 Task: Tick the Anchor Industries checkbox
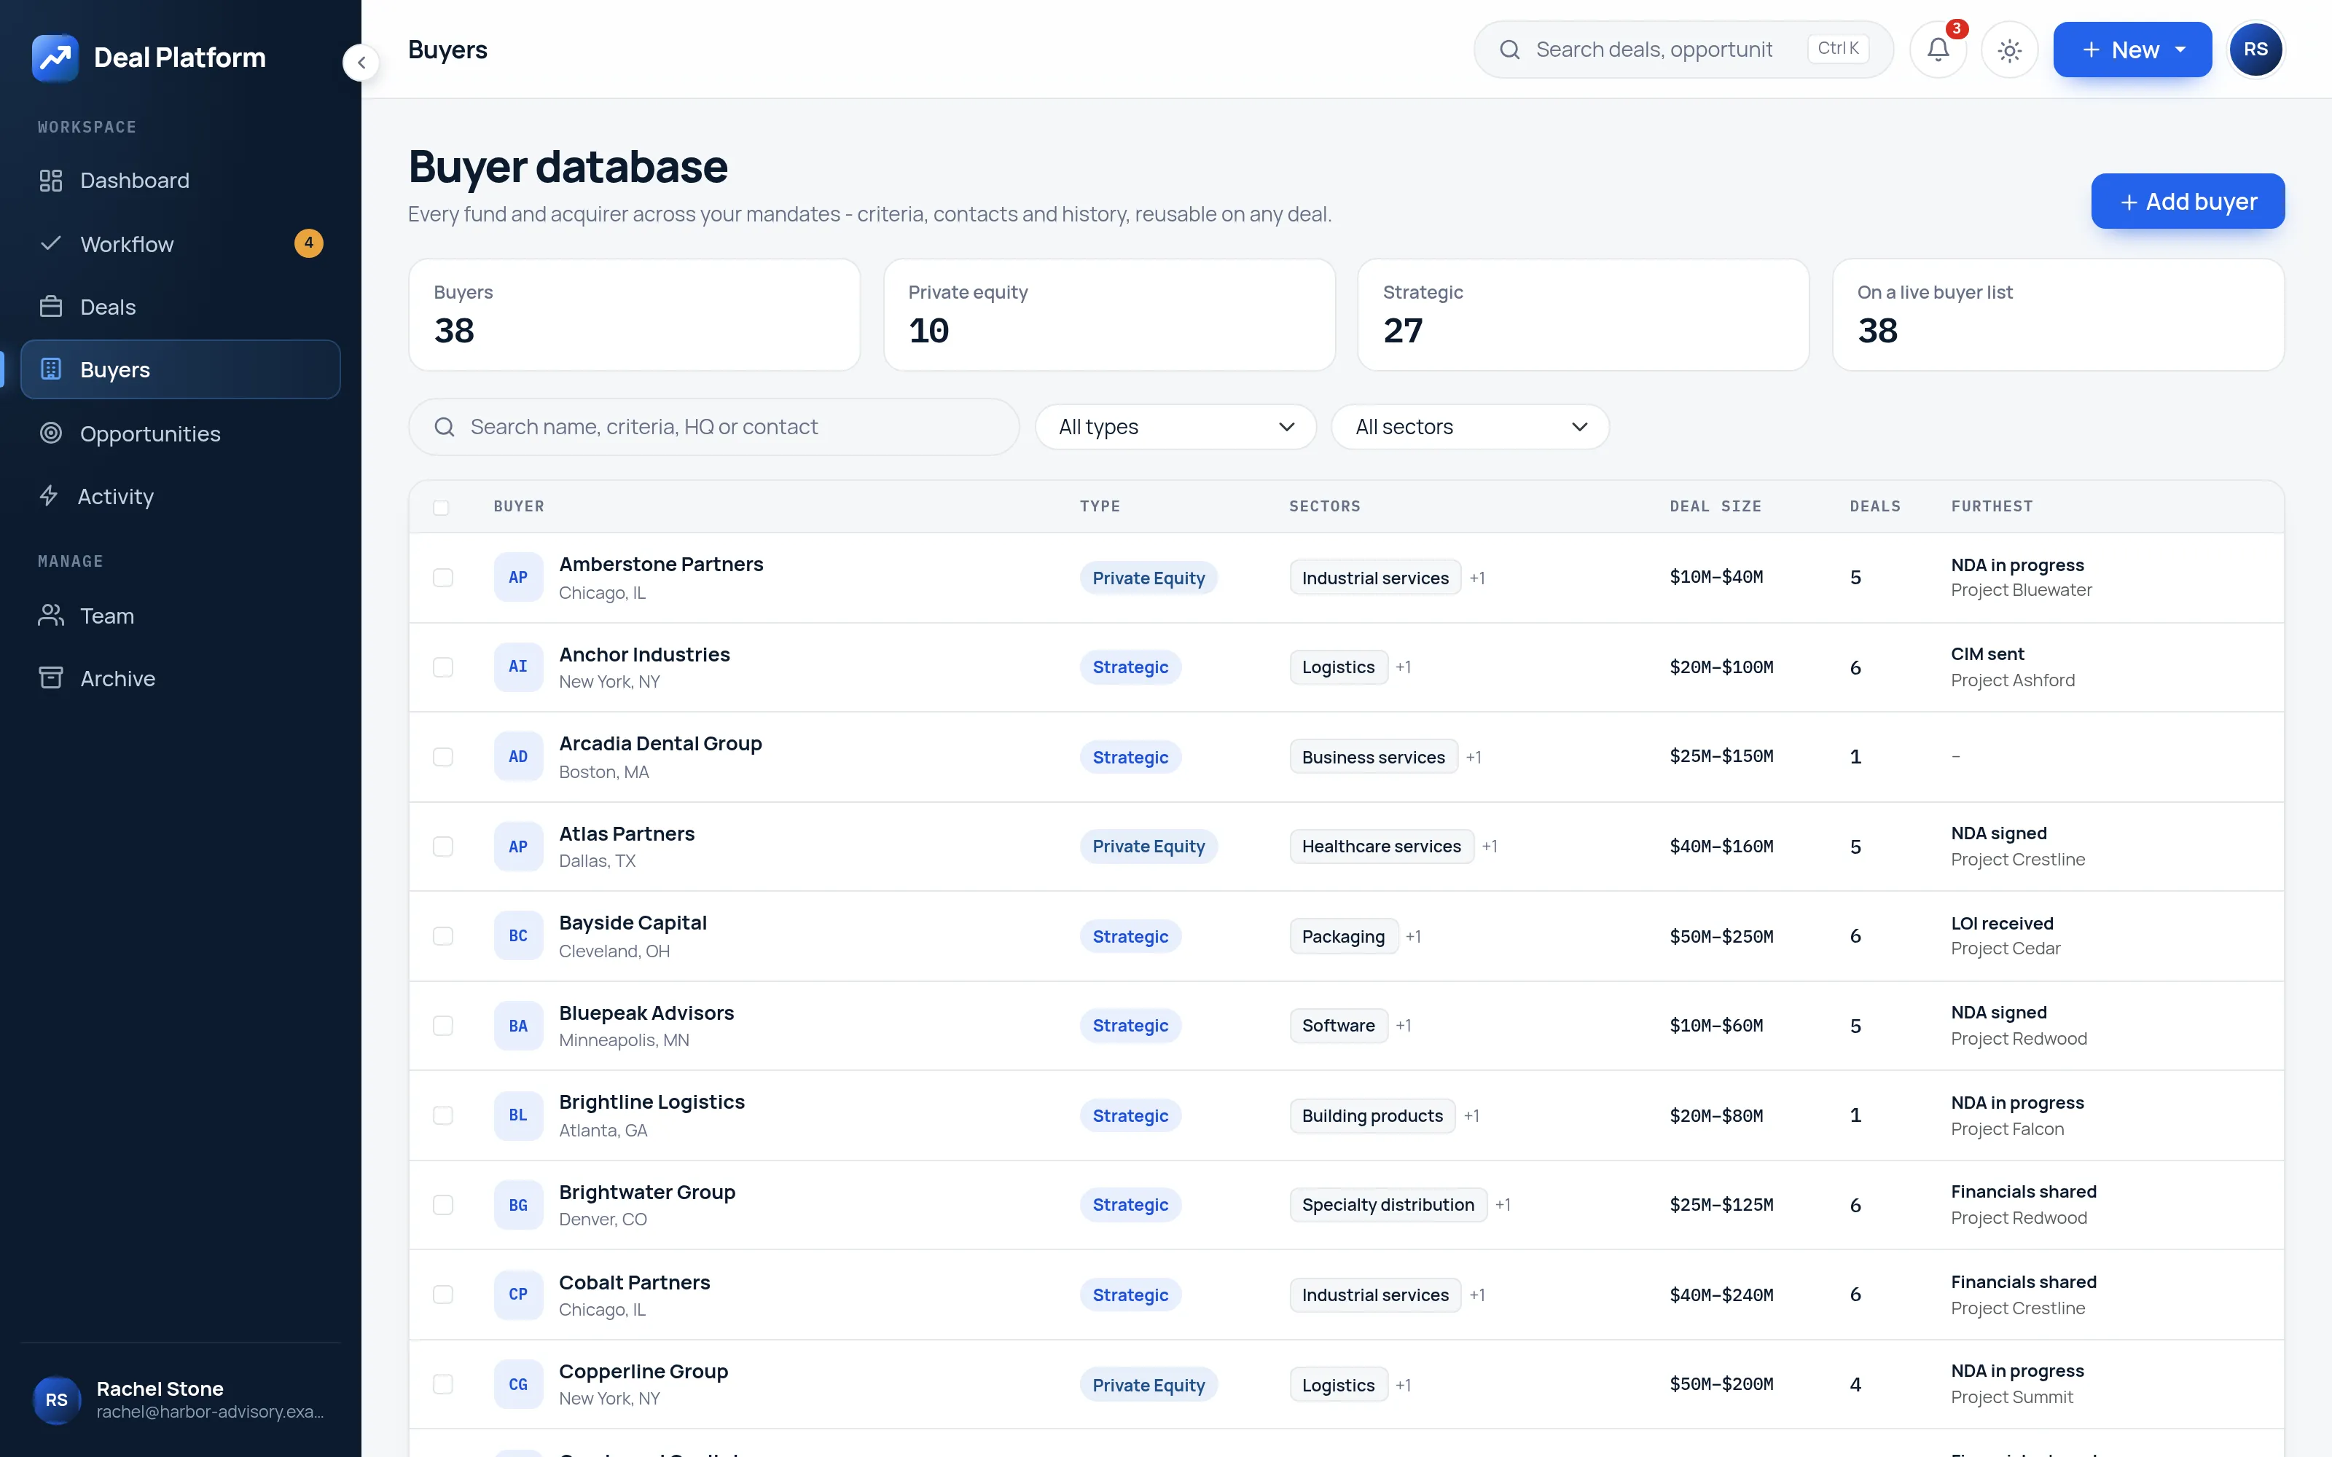443,667
